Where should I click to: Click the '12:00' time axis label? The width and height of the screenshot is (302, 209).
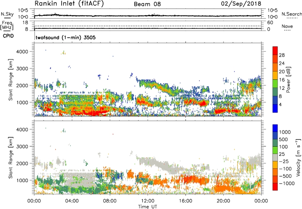pos(148,201)
